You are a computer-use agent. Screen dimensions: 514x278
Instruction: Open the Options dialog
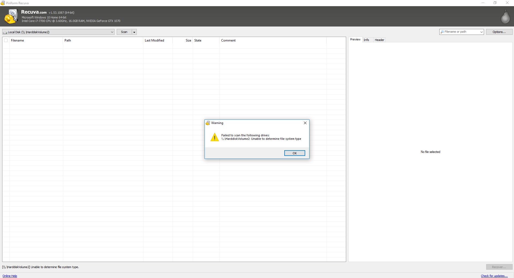[499, 32]
